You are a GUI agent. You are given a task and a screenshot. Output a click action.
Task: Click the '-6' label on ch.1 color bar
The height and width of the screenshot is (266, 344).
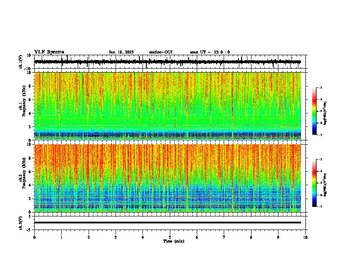[320, 123]
